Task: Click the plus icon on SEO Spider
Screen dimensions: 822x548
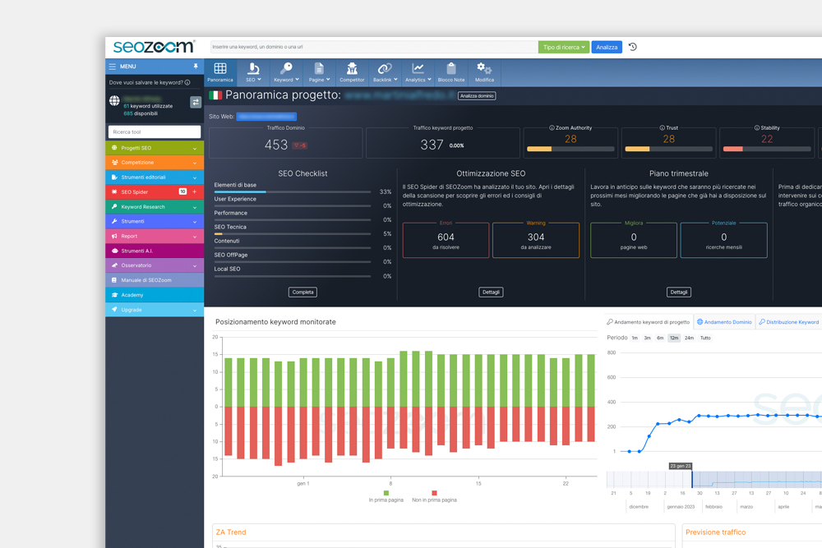Action: point(195,191)
